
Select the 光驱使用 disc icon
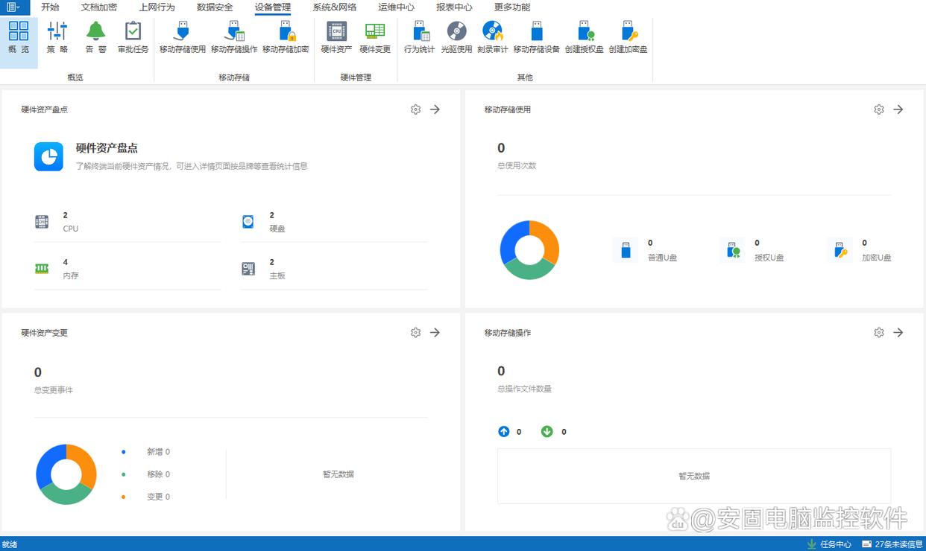click(456, 36)
